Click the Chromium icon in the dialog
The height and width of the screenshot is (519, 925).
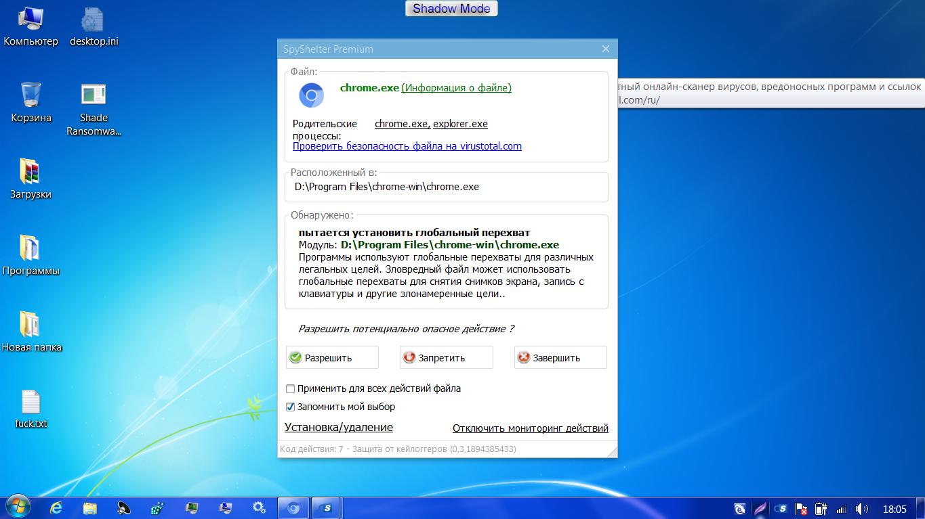pos(312,95)
